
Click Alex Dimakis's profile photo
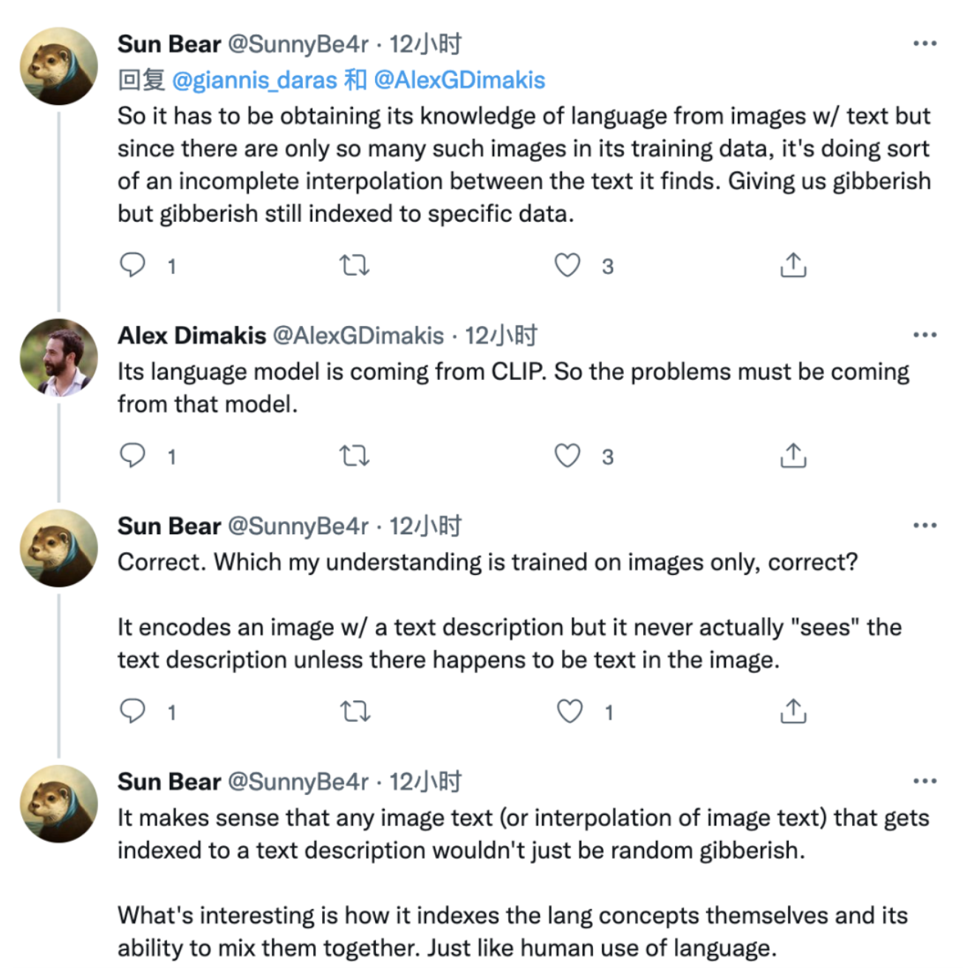click(58, 358)
